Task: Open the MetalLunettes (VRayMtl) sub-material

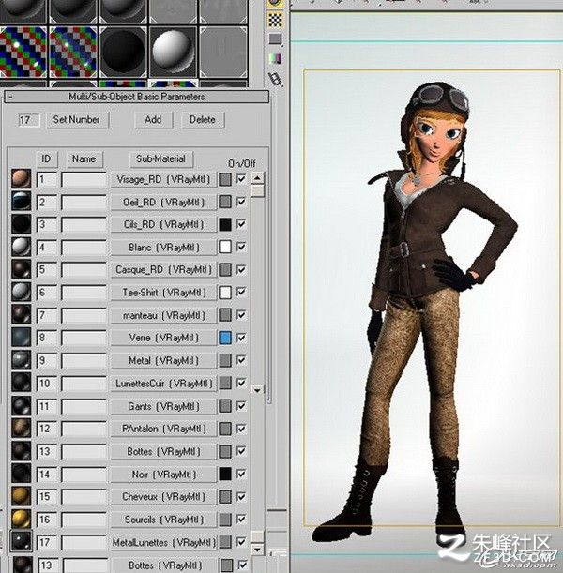Action: (x=163, y=542)
